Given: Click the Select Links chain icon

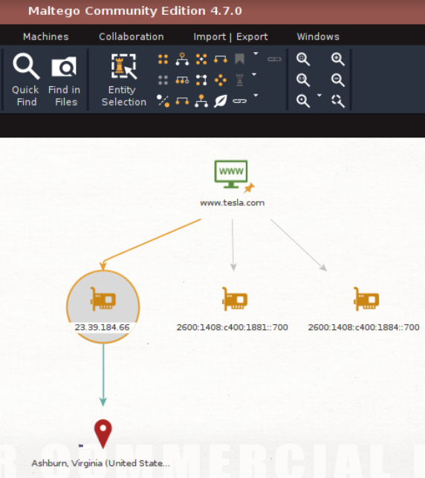Looking at the screenshot, I should (x=239, y=101).
